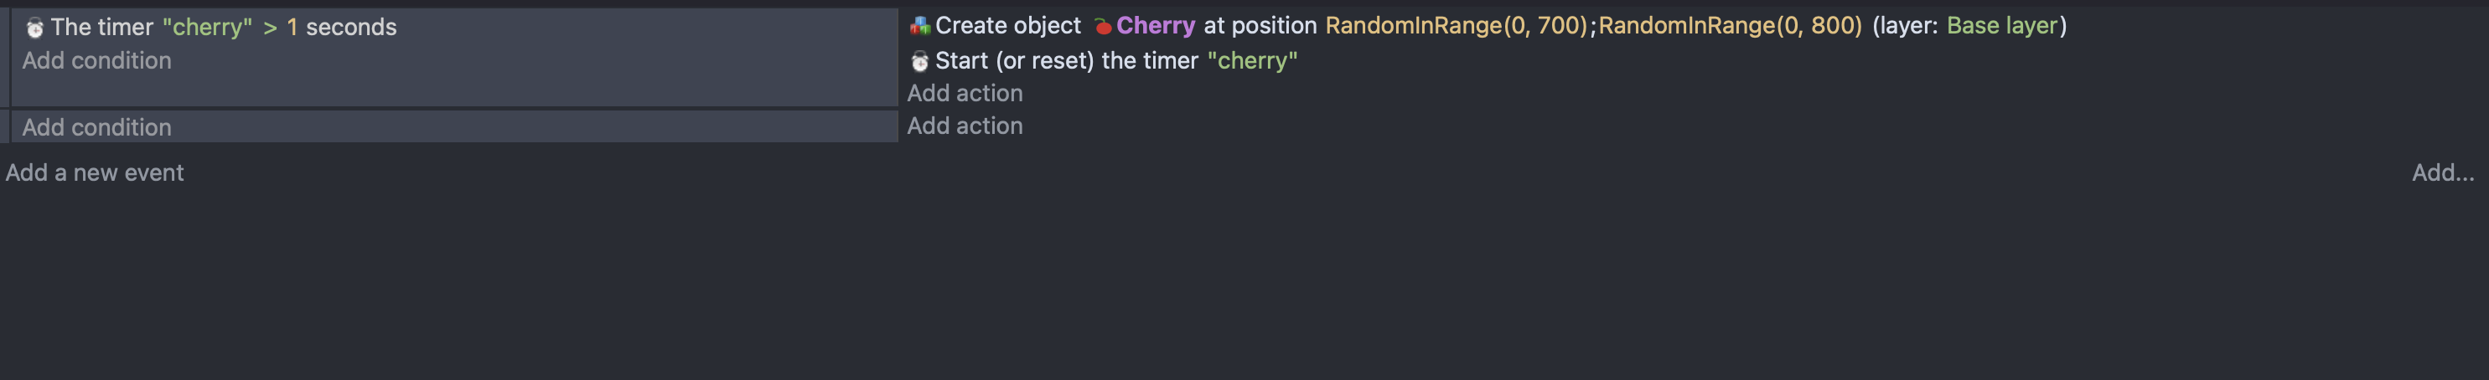Click the timer icon of the Start timer action
2489x380 pixels.
pyautogui.click(x=920, y=61)
